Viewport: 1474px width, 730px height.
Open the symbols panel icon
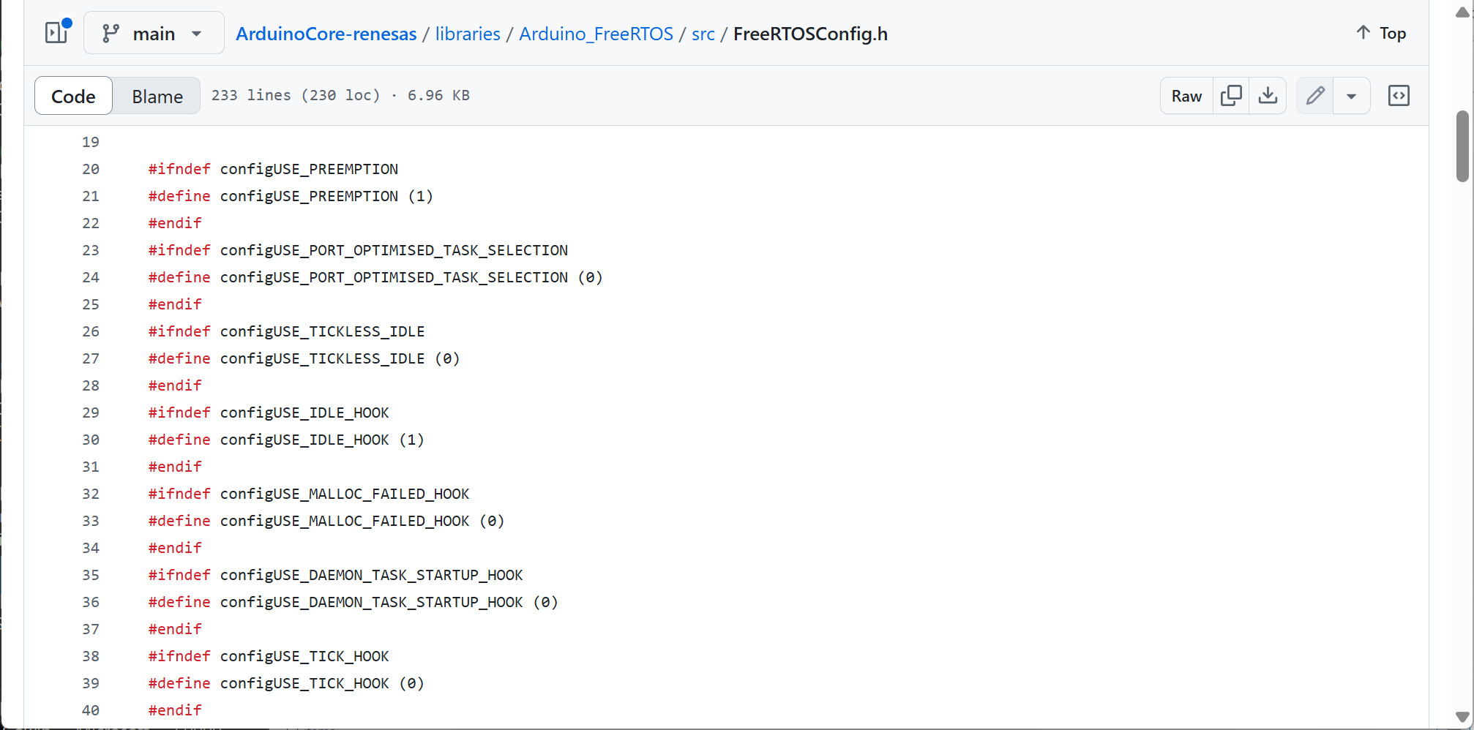pos(1399,96)
